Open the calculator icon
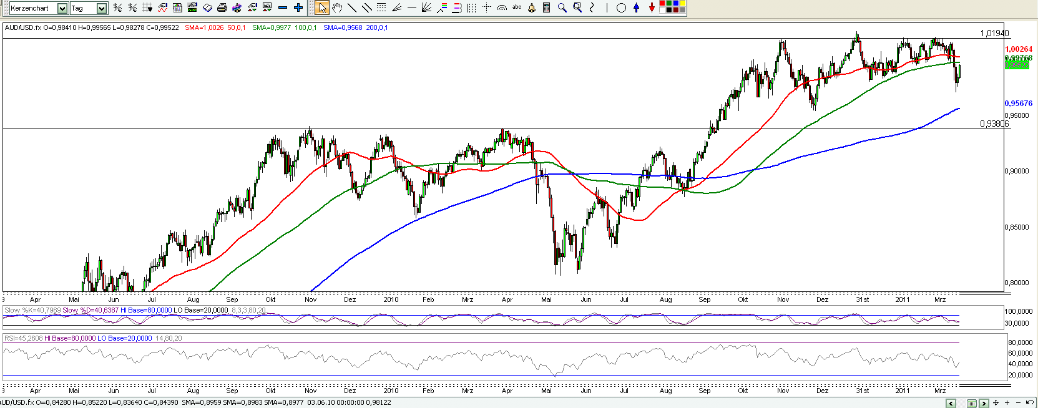The height and width of the screenshot is (408, 1038). tap(546, 7)
